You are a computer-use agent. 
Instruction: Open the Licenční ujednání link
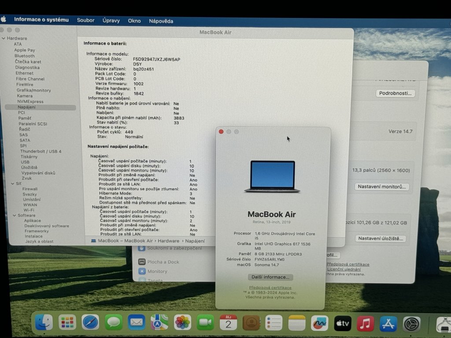tap(344, 269)
